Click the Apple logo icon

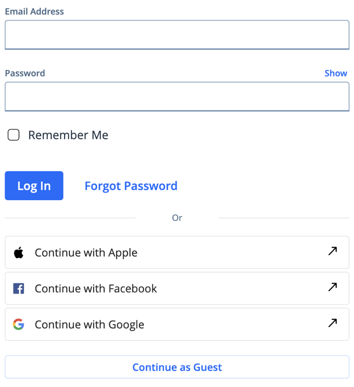(19, 253)
